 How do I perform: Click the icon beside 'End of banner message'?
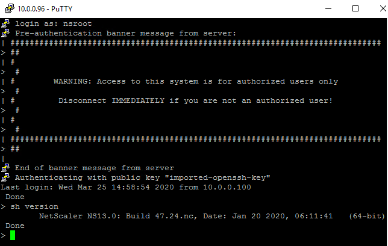(6, 168)
